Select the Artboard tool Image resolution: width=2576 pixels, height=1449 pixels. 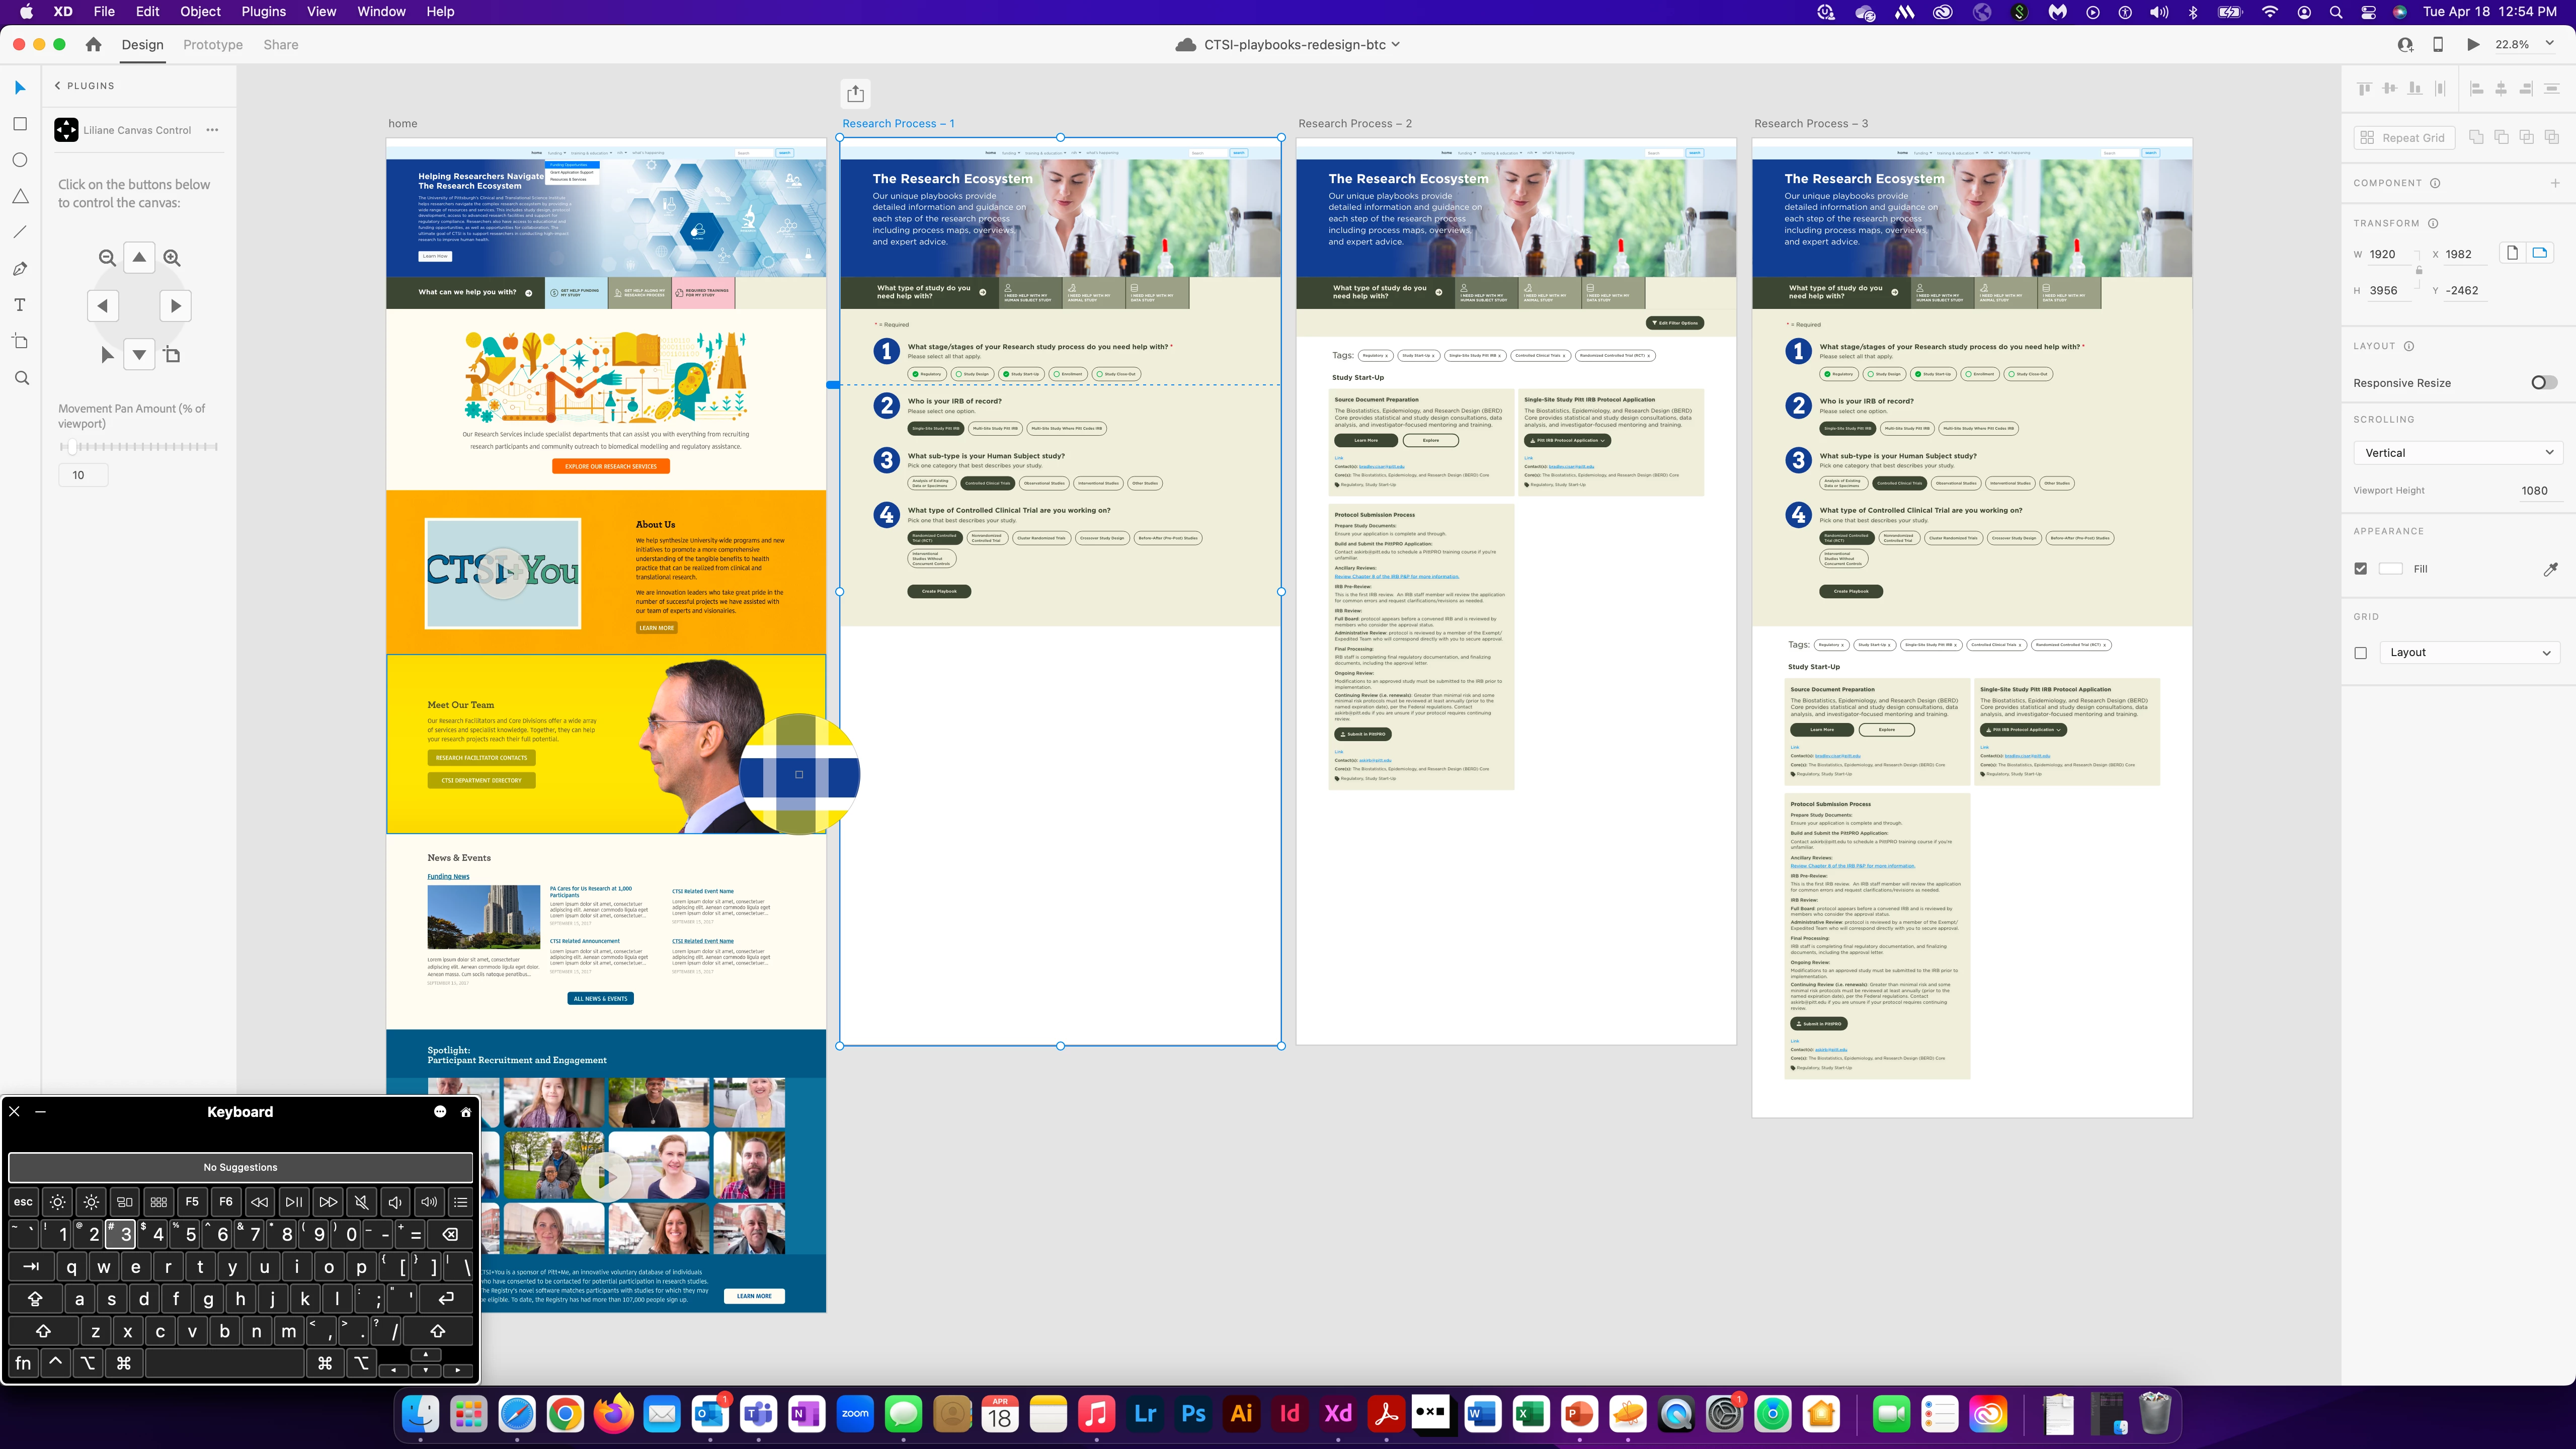[20, 342]
